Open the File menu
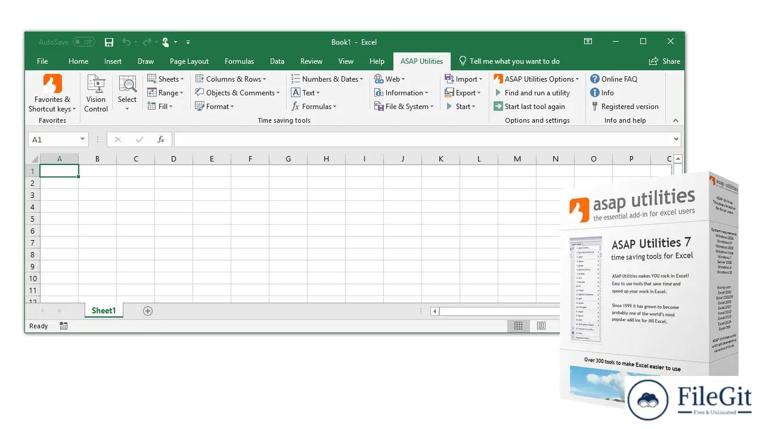The width and height of the screenshot is (763, 429). click(42, 61)
